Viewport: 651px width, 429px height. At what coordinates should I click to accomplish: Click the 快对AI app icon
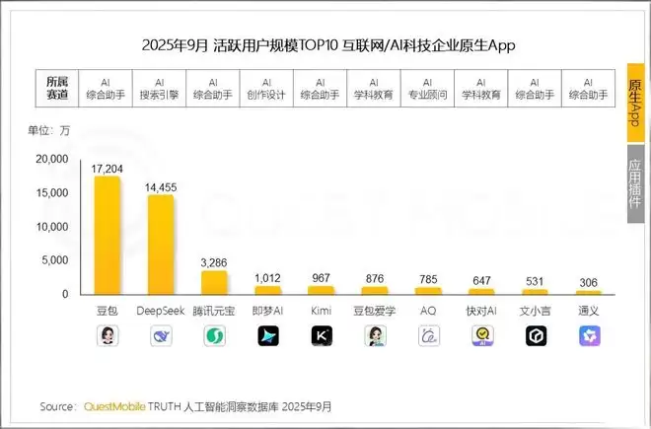(x=481, y=336)
